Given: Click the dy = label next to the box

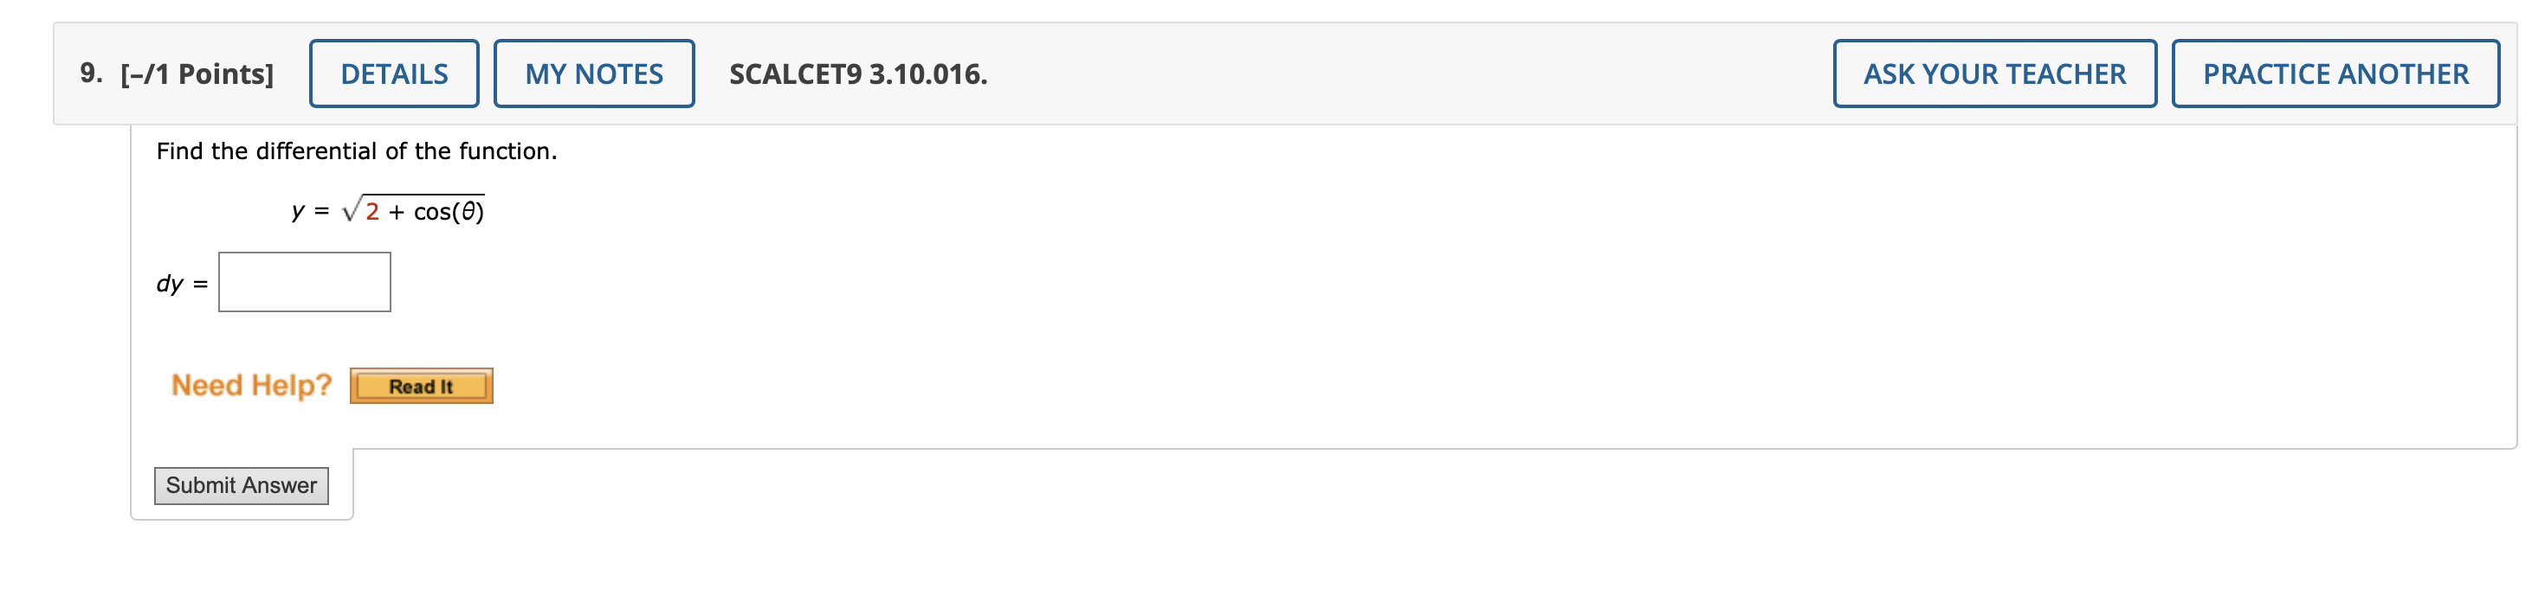Looking at the screenshot, I should [180, 285].
